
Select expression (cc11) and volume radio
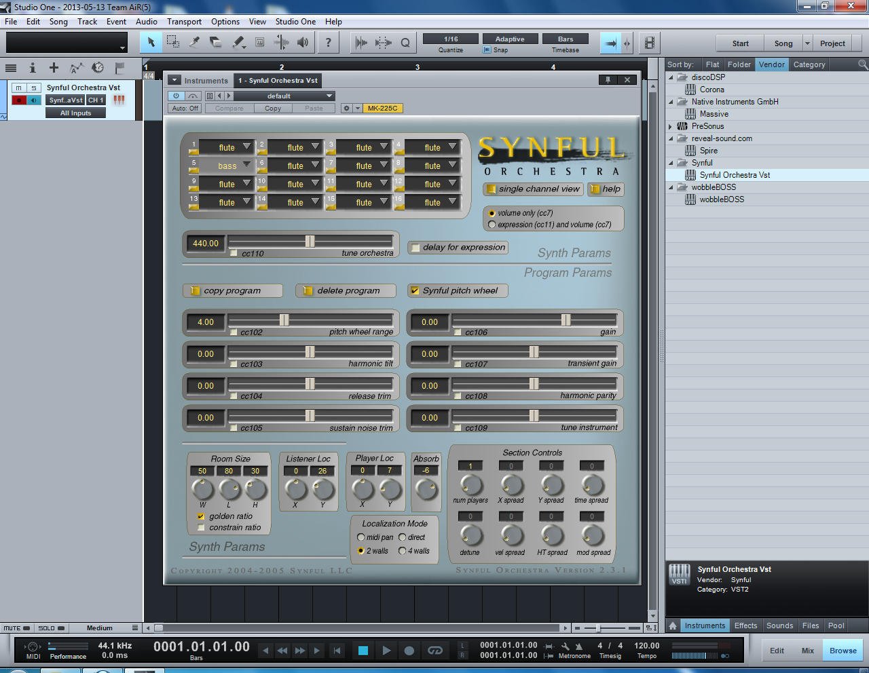(x=492, y=225)
